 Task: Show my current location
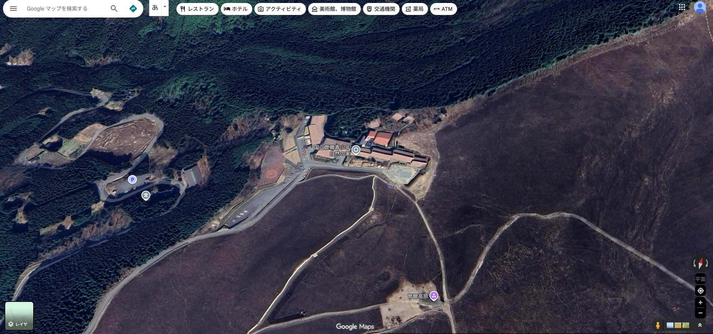(700, 291)
